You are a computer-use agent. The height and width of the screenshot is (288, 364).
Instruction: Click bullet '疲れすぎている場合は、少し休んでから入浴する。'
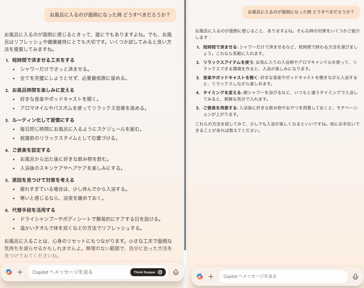click(74, 189)
